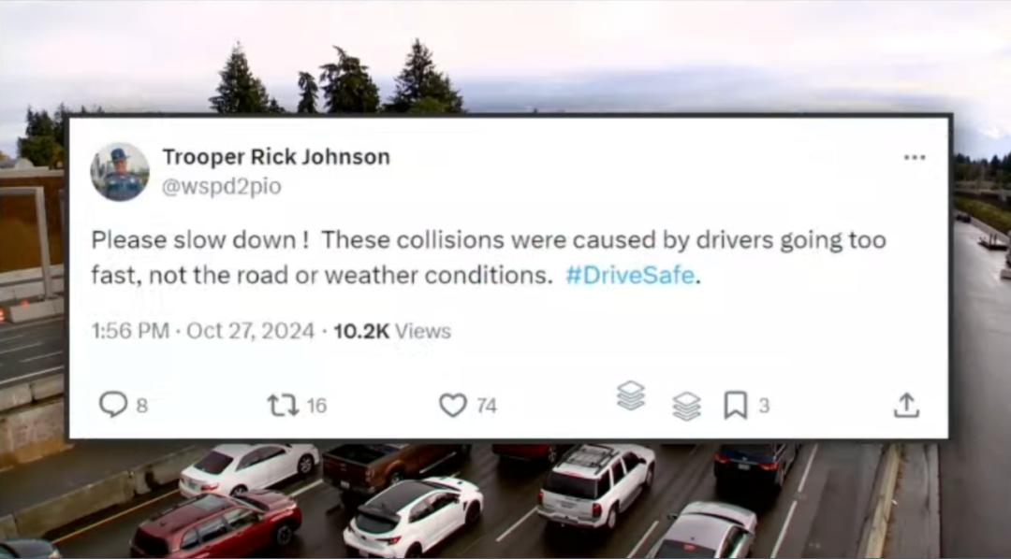Click the 1:56 PM timestamp
1011x559 pixels.
(129, 331)
